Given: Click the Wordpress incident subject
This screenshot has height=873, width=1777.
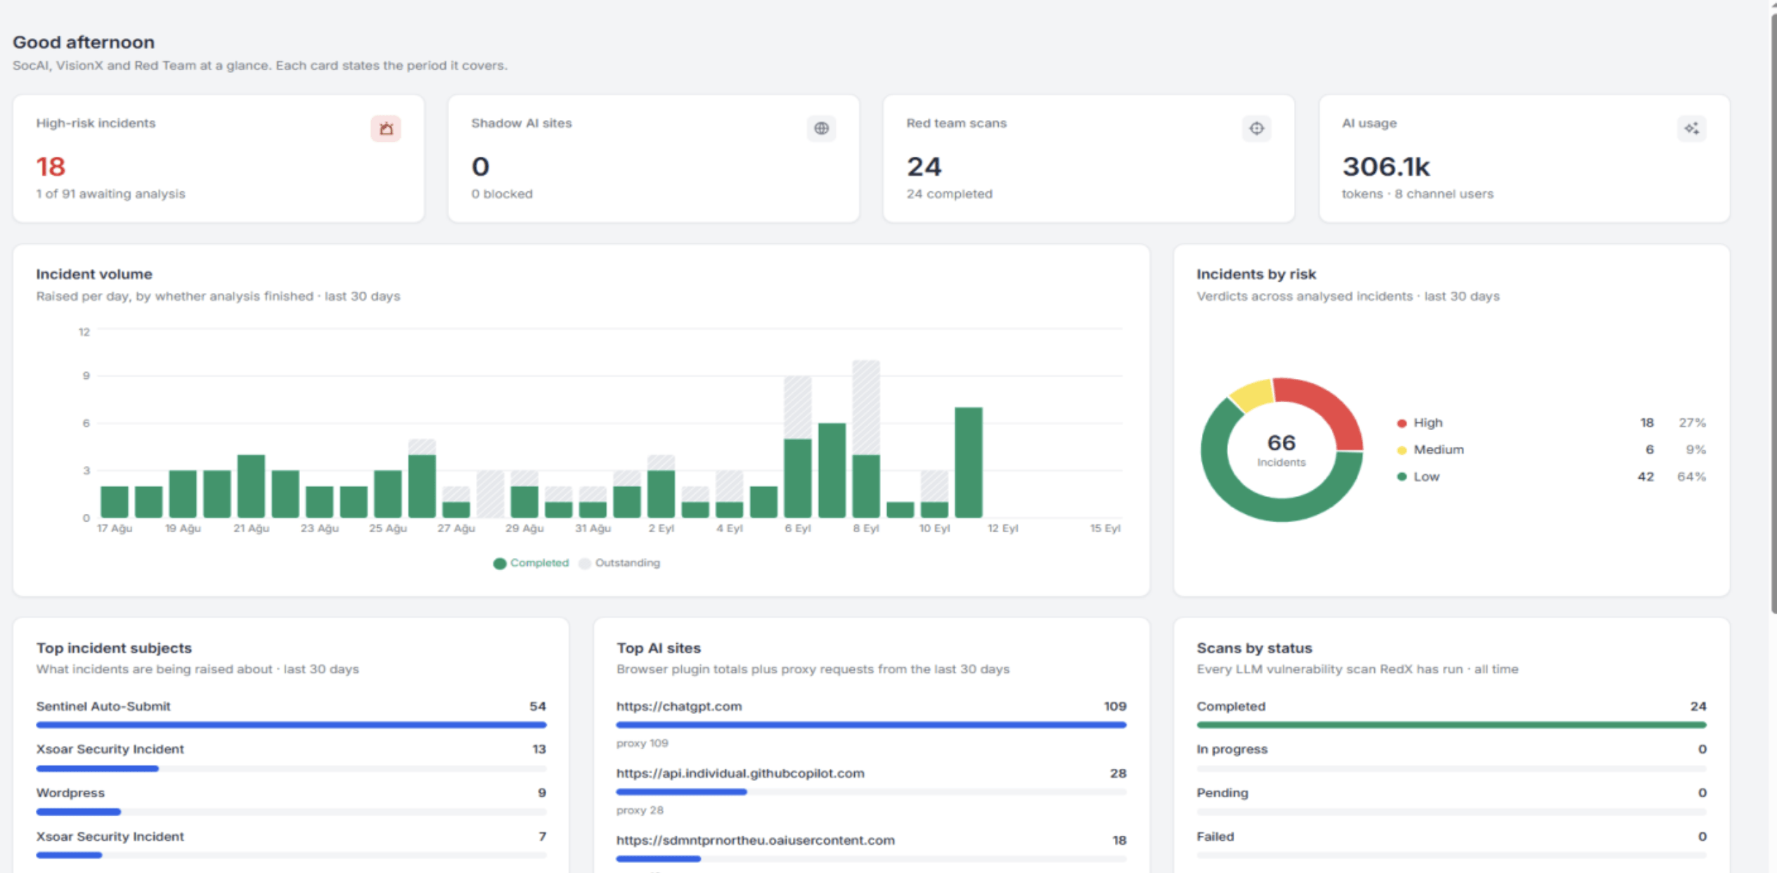Looking at the screenshot, I should tap(291, 801).
